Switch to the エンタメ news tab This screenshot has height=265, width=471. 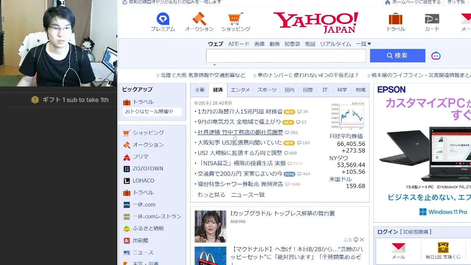[240, 90]
